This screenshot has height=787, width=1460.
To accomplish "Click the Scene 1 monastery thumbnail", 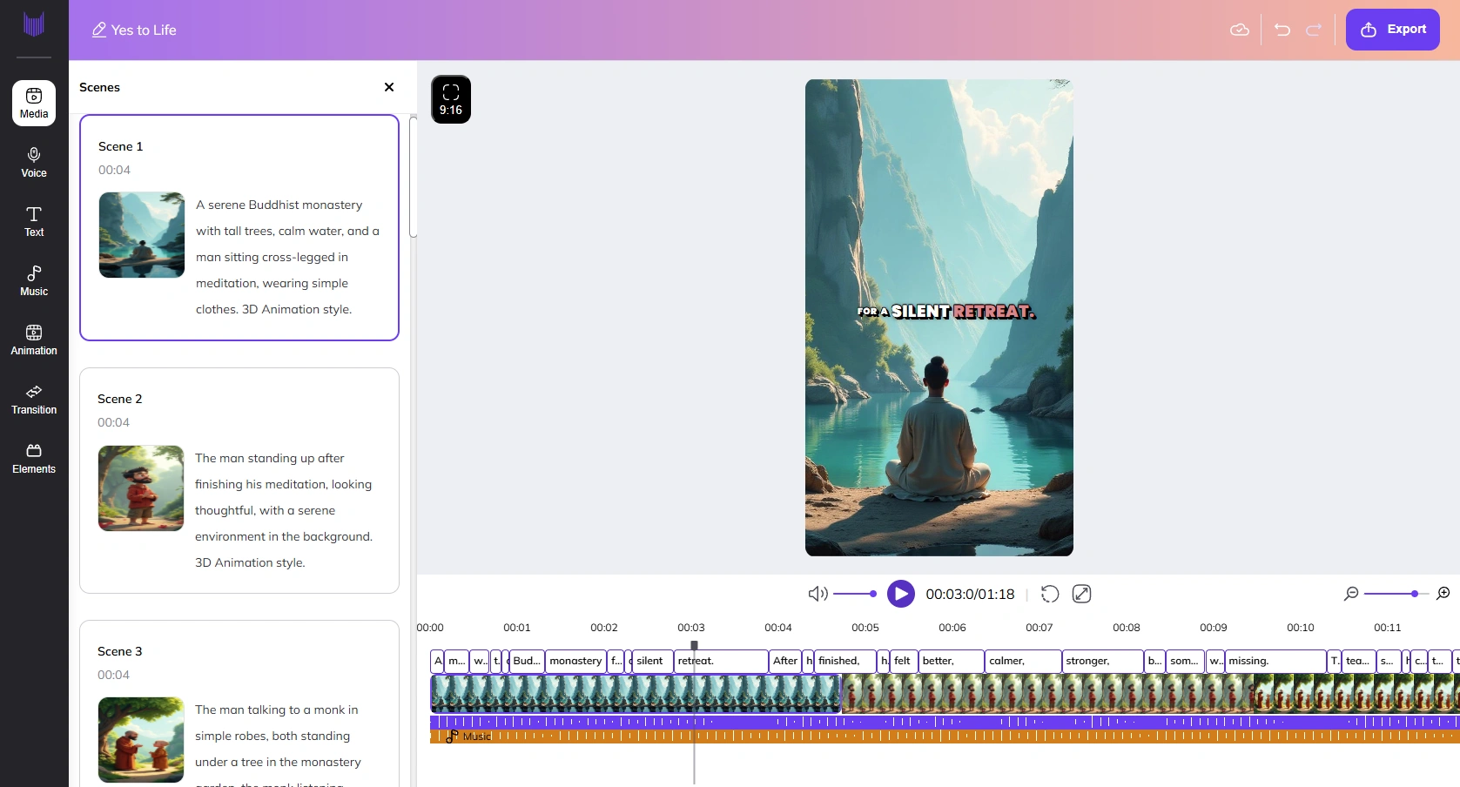I will [x=142, y=235].
